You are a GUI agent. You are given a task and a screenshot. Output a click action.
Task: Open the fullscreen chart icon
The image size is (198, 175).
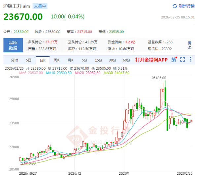click(x=182, y=60)
